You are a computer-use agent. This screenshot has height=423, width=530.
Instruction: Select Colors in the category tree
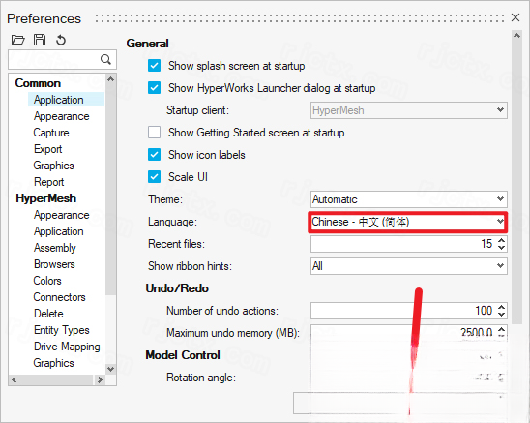tap(47, 281)
